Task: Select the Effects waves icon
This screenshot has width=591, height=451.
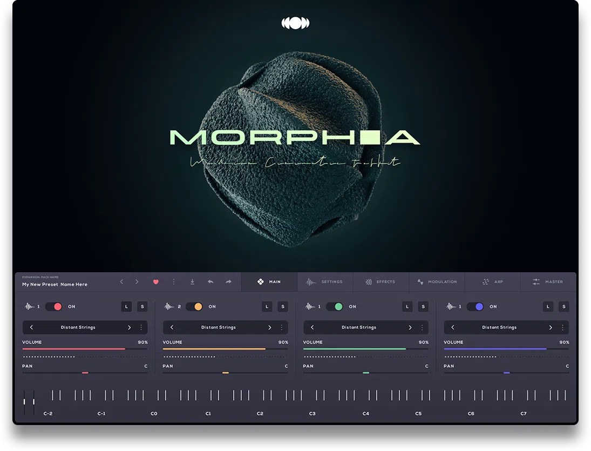Action: click(x=369, y=281)
